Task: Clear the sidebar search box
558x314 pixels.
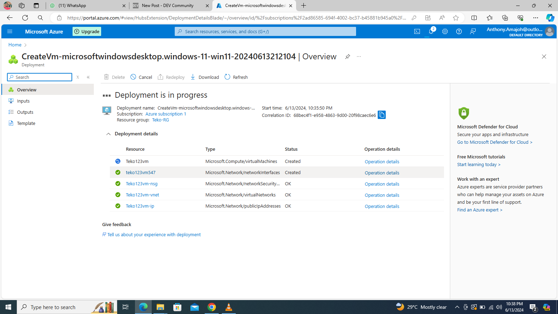Action: click(78, 77)
